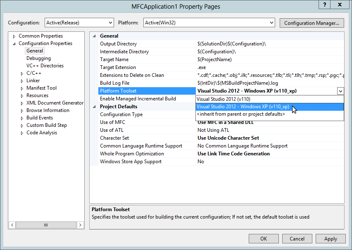Click the Apply button
This screenshot has height=250, width=352.
coord(331,238)
